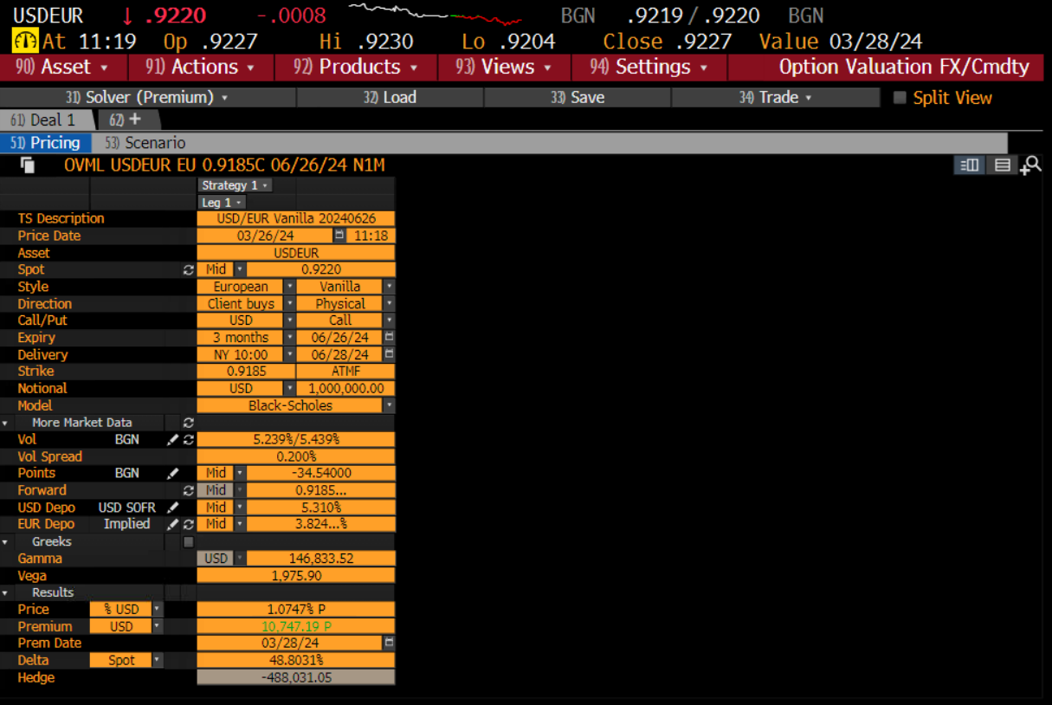Open the European style dropdown
The width and height of the screenshot is (1052, 705).
click(289, 287)
